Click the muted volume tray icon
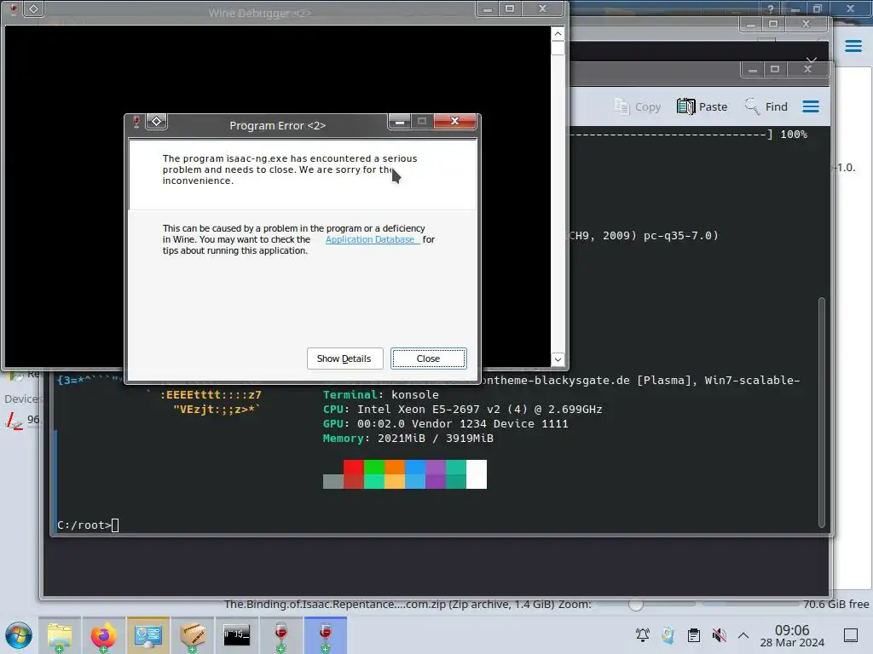This screenshot has height=654, width=873. point(719,635)
